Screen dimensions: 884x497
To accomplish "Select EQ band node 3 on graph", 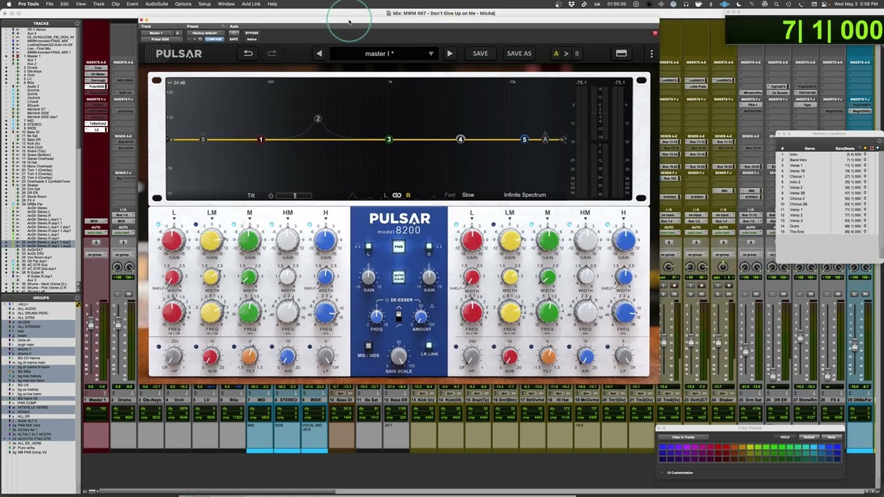I will [x=389, y=139].
